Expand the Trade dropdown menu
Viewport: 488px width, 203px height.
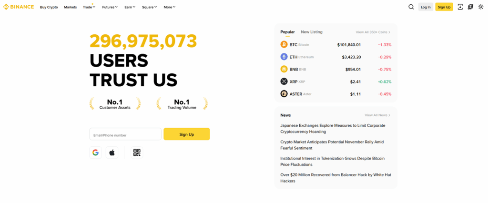click(89, 7)
